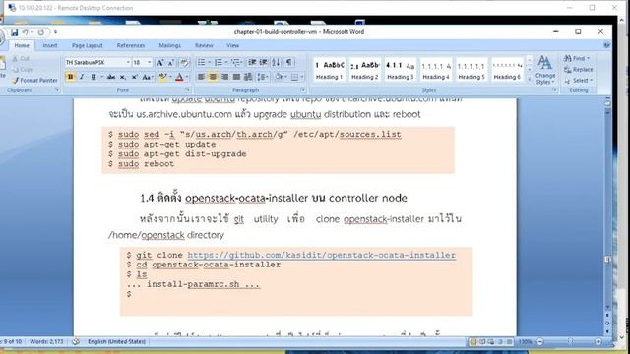Clear formatting with the eraser icon
The image size is (630, 354).
click(x=184, y=62)
